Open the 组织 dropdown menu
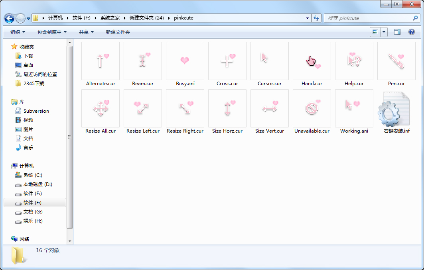The image size is (424, 270). pos(18,32)
